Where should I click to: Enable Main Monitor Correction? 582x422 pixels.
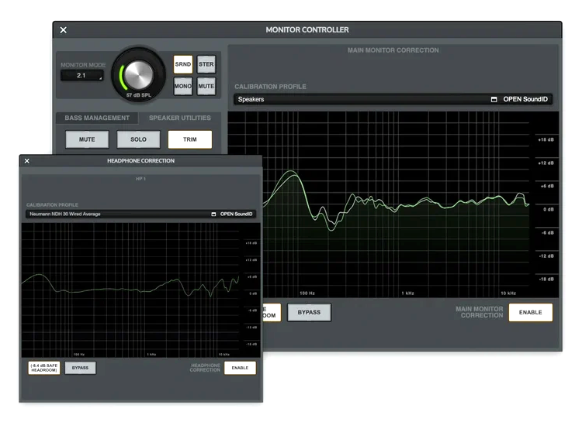(x=531, y=312)
